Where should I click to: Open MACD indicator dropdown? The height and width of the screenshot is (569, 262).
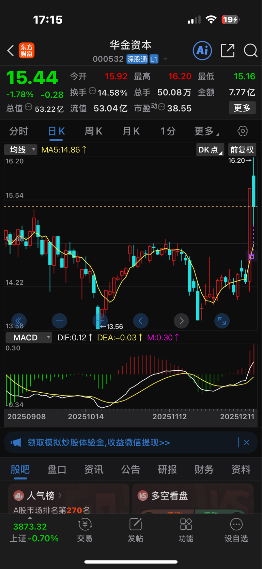point(29,338)
